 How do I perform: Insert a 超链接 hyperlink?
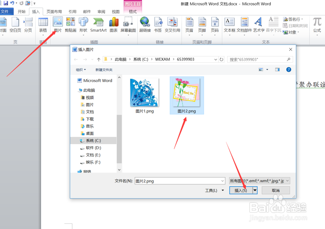[x=145, y=23]
